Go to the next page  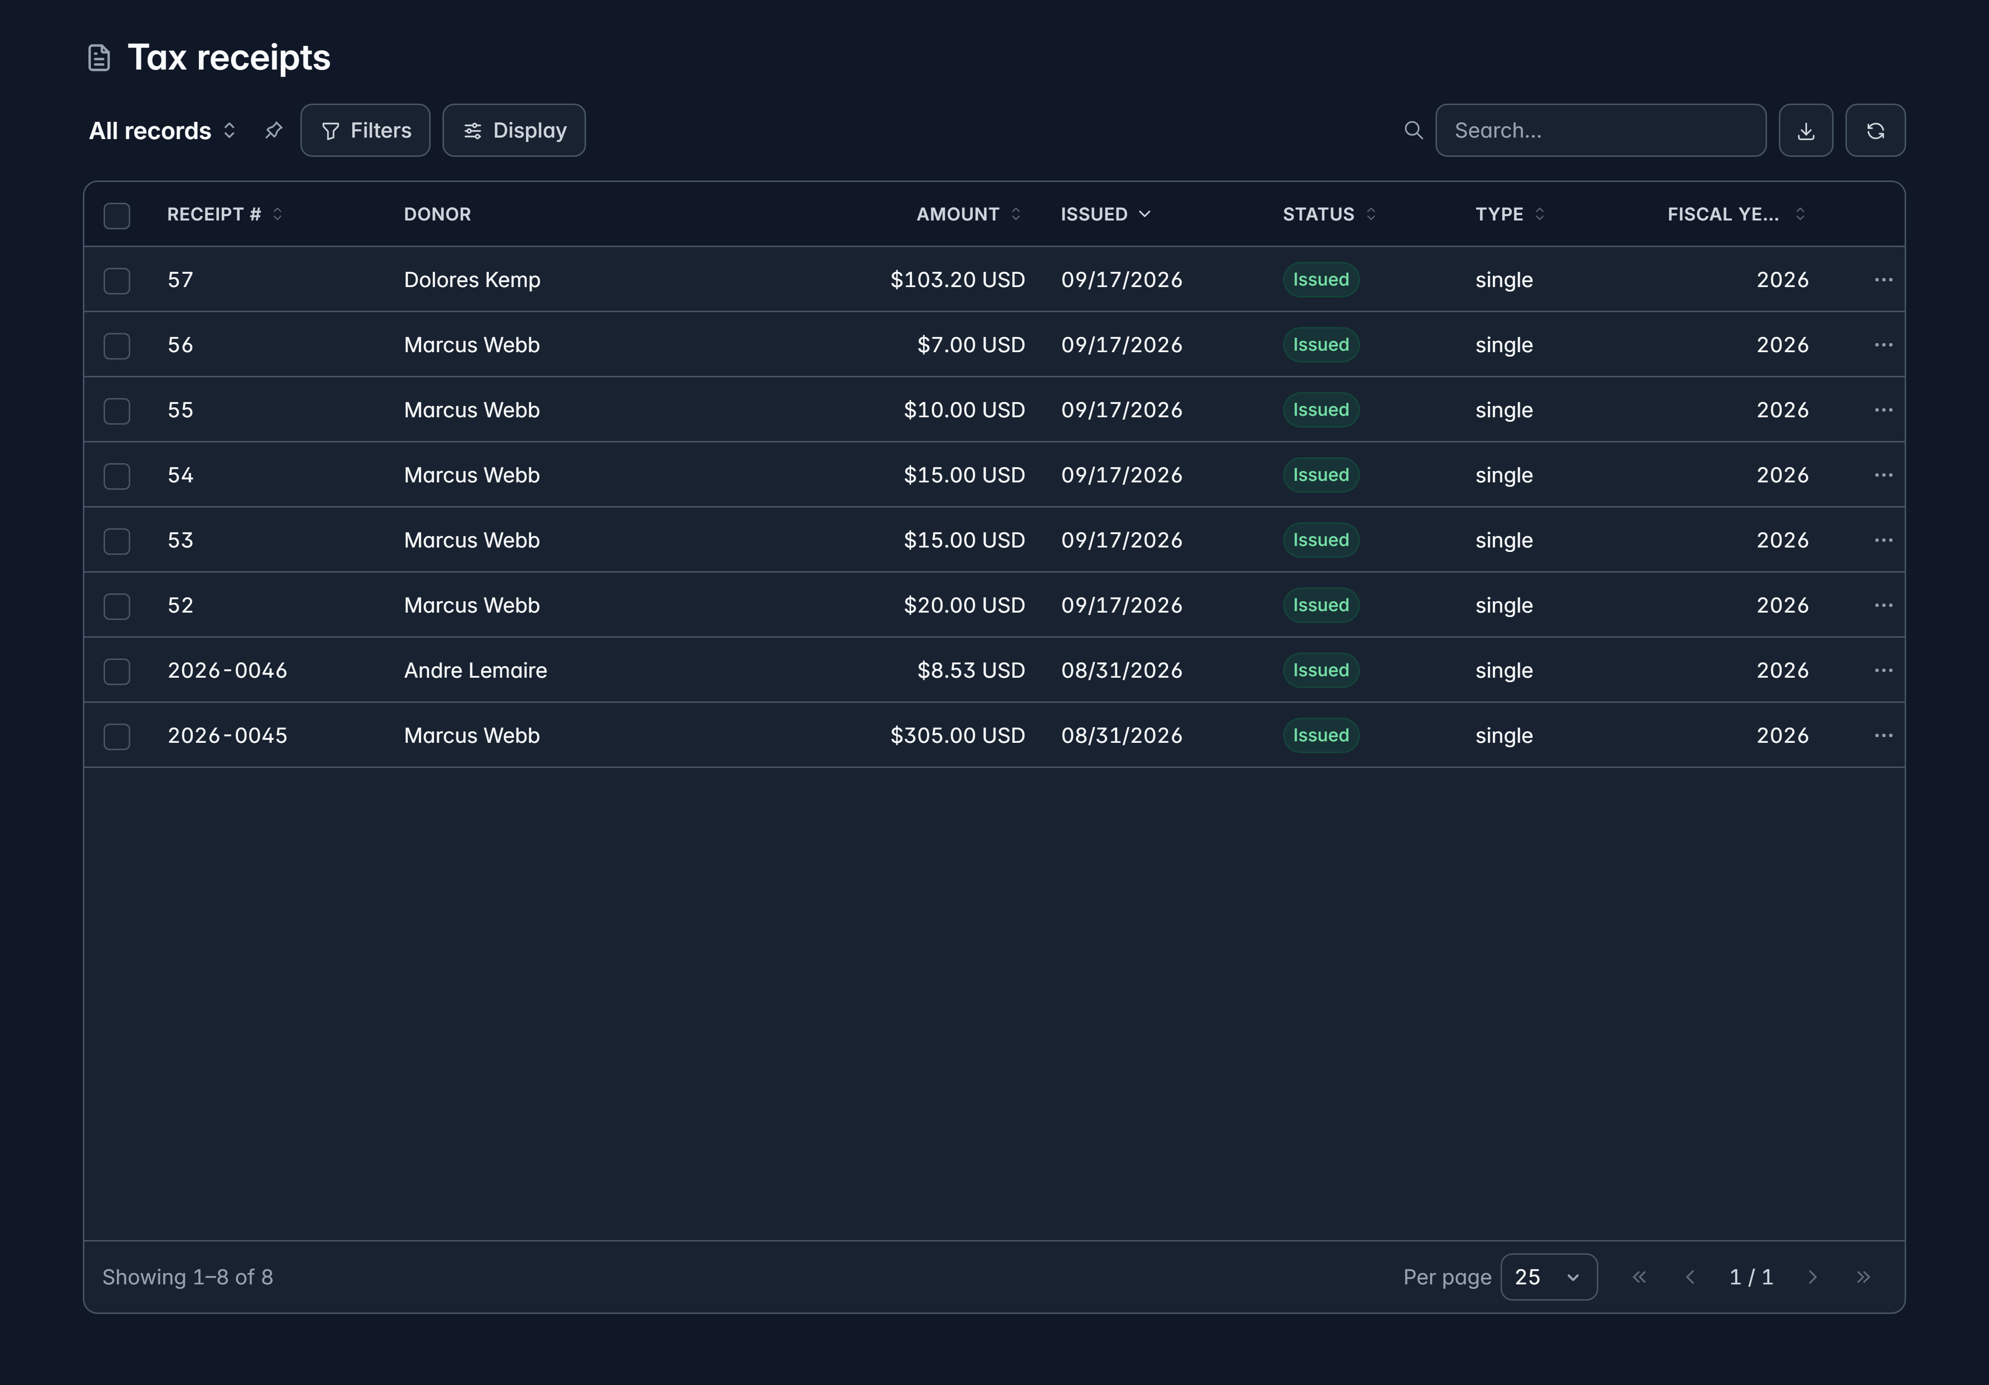tap(1812, 1276)
